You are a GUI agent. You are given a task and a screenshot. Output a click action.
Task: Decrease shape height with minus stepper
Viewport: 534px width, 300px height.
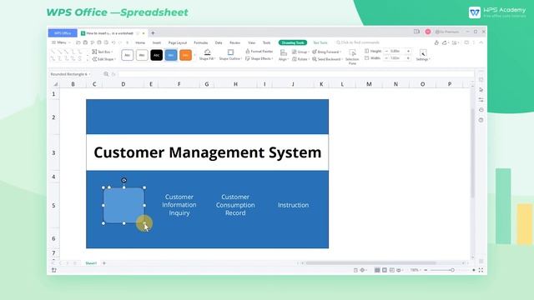(x=386, y=51)
